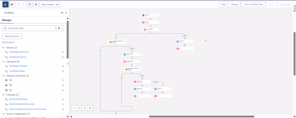296x118 pixels.
Task: Open flow settings gear icon
Action: click(x=36, y=4)
